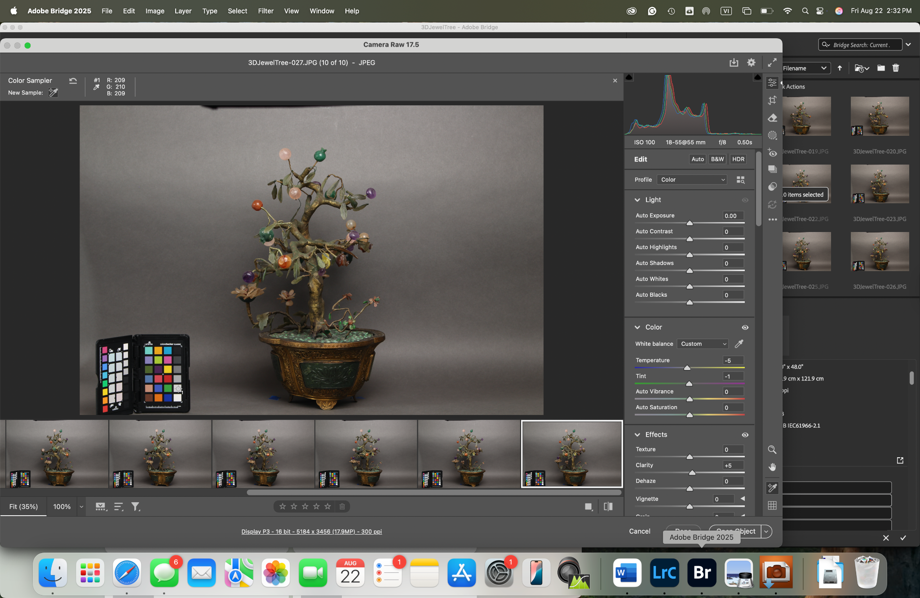Select the Red Eye removal tool

coord(772,153)
